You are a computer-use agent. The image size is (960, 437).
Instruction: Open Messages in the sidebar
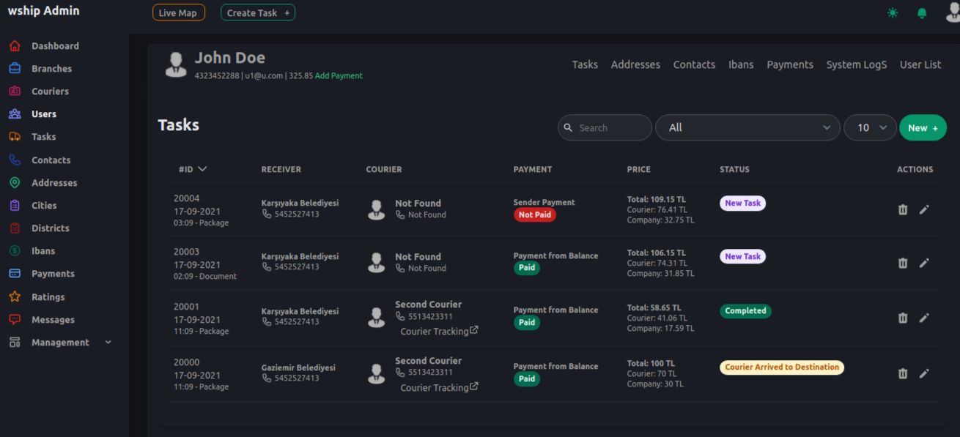[x=52, y=320]
